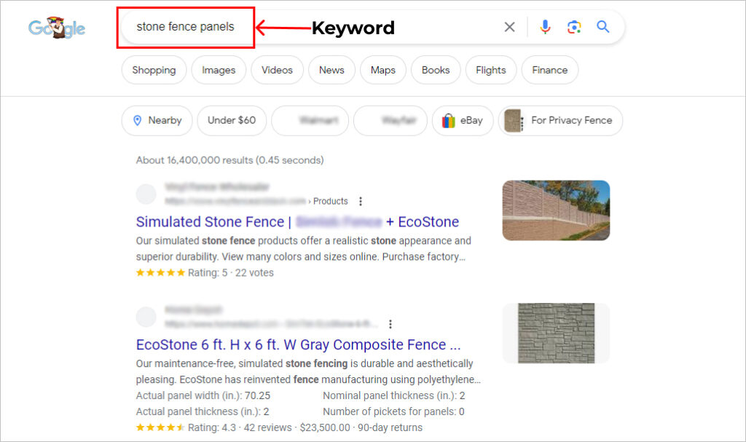Click the Google logo
Screen dimensions: 746x442
pyautogui.click(x=56, y=28)
